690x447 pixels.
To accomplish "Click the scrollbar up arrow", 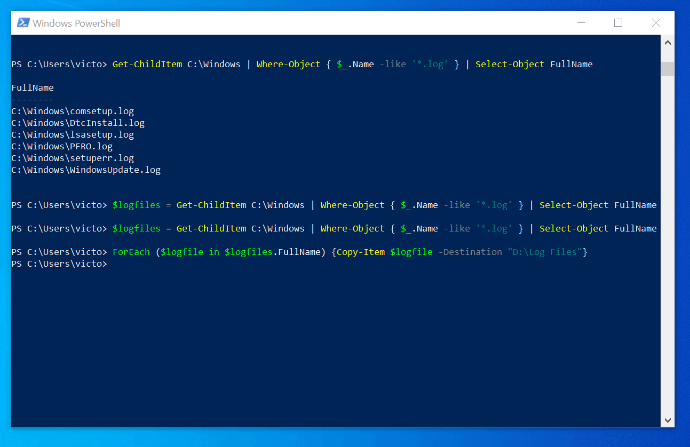I will (668, 42).
